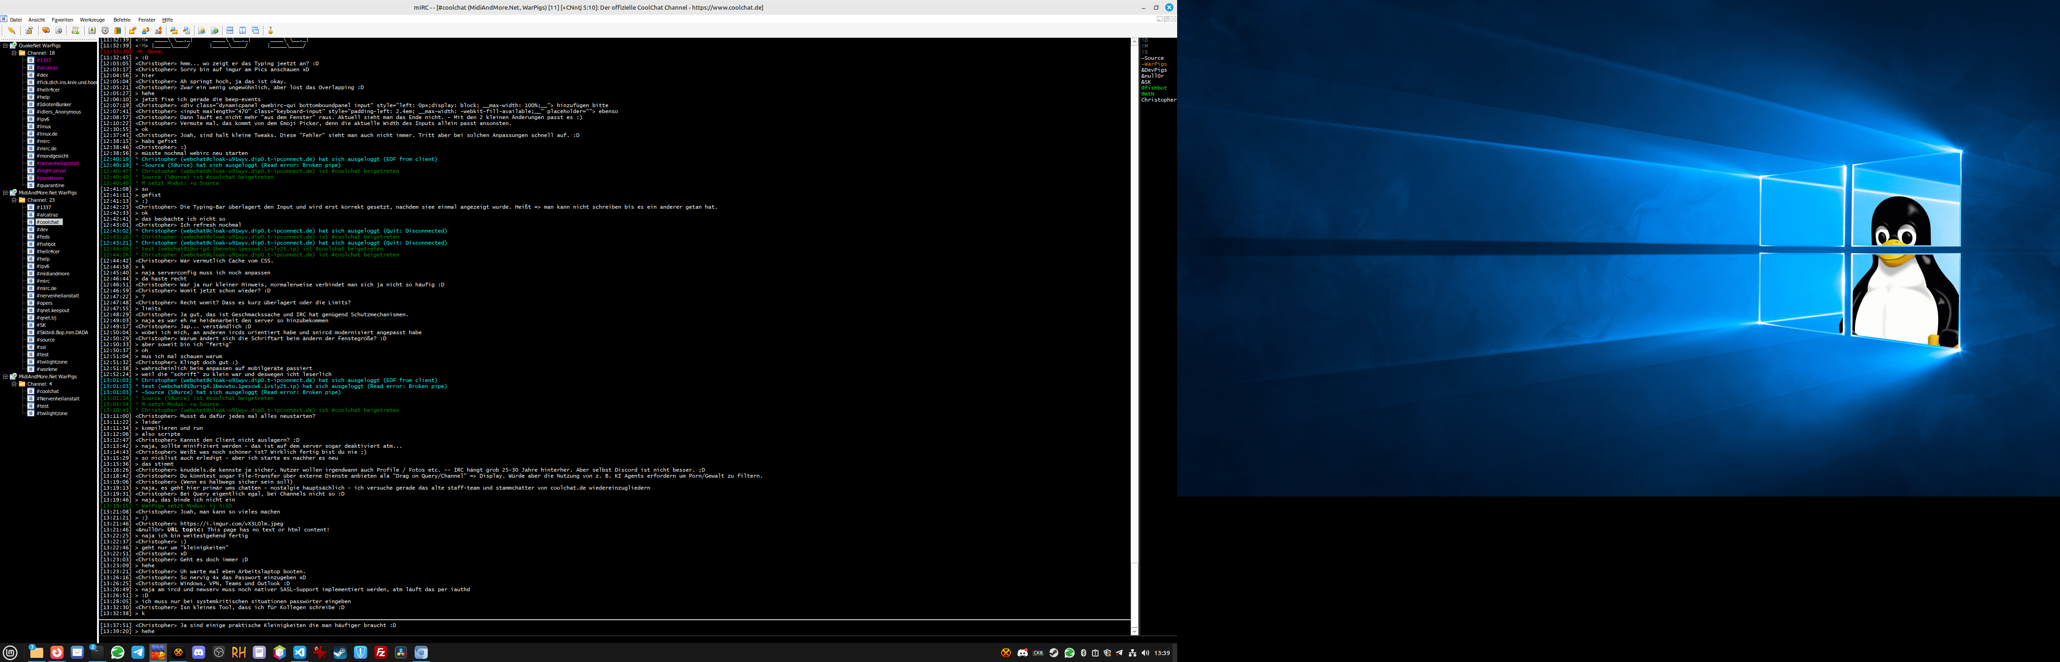Click the Tile Horizontal windows icon
Screen dimensions: 2060x662
tap(229, 30)
